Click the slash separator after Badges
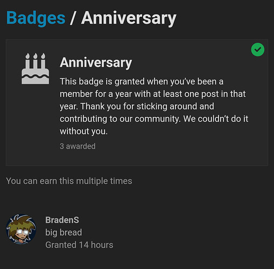Image resolution: width=274 pixels, height=269 pixels. pos(73,18)
